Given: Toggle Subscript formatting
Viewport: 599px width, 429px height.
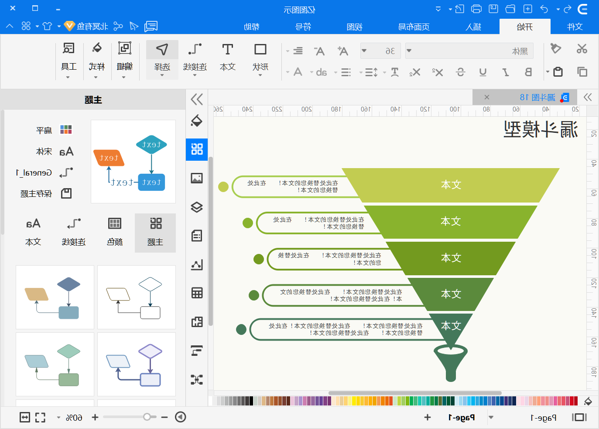Looking at the screenshot, I should (414, 72).
